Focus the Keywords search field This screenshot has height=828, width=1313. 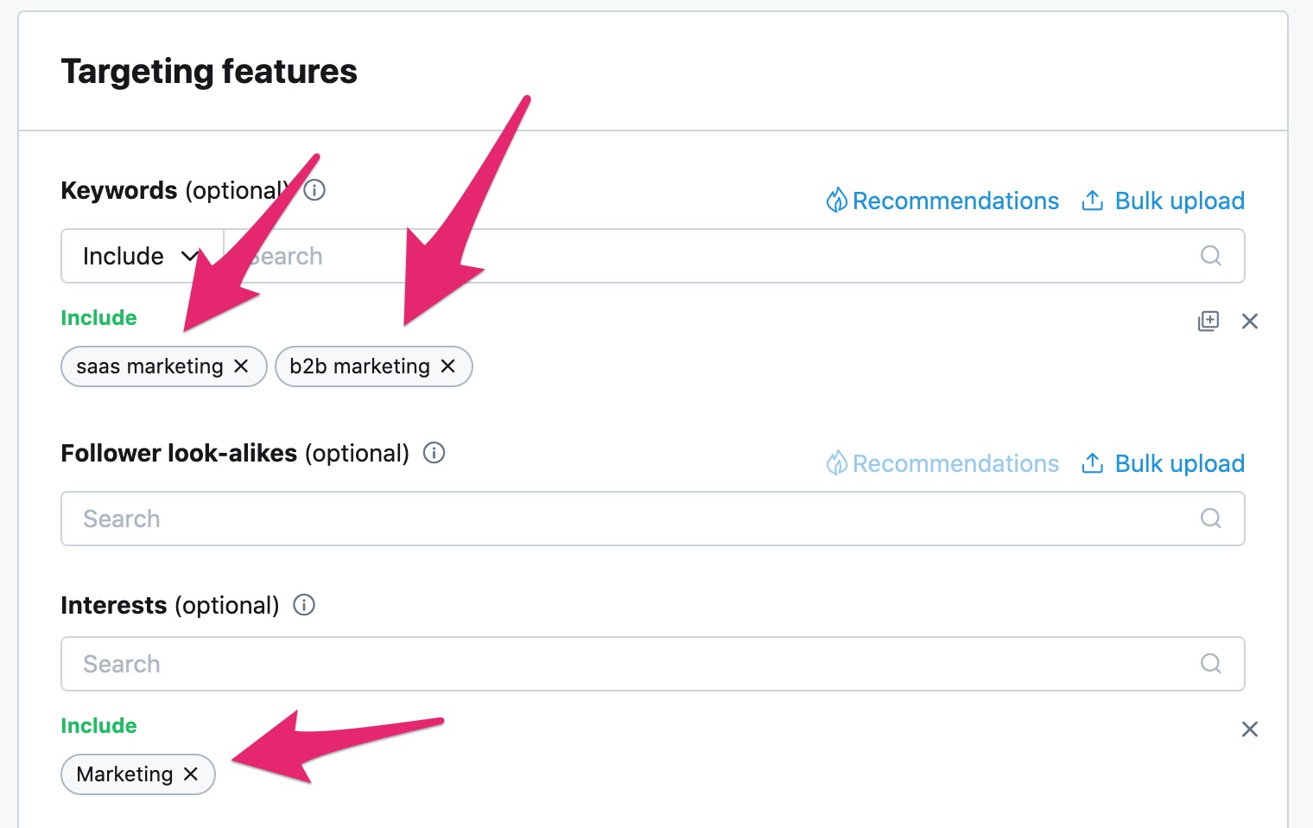point(734,256)
